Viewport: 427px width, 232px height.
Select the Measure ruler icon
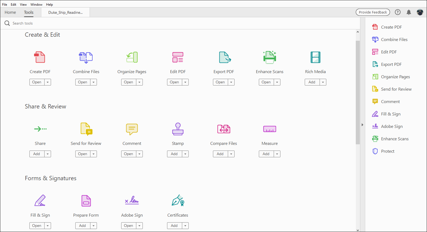pos(270,129)
